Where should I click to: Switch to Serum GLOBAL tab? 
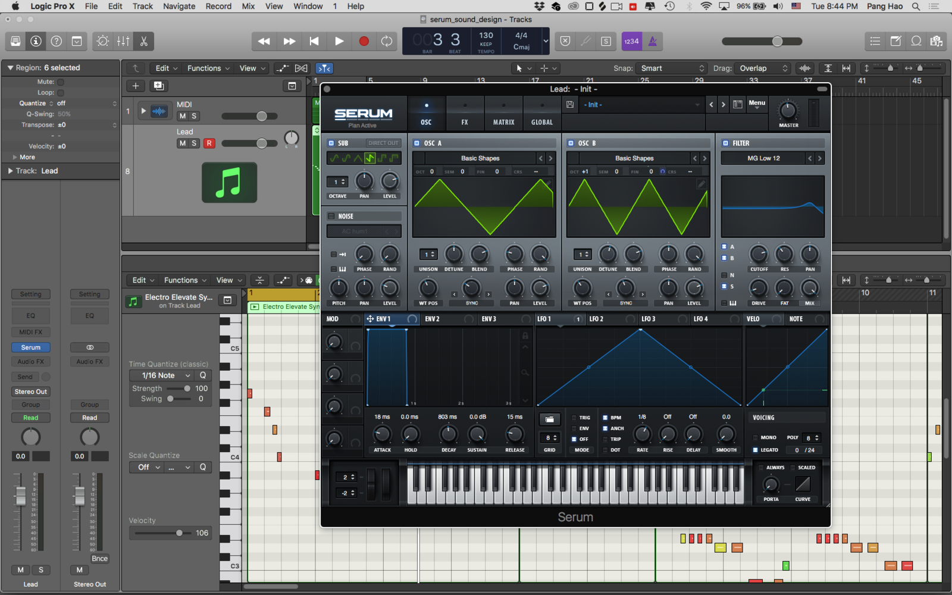[542, 113]
